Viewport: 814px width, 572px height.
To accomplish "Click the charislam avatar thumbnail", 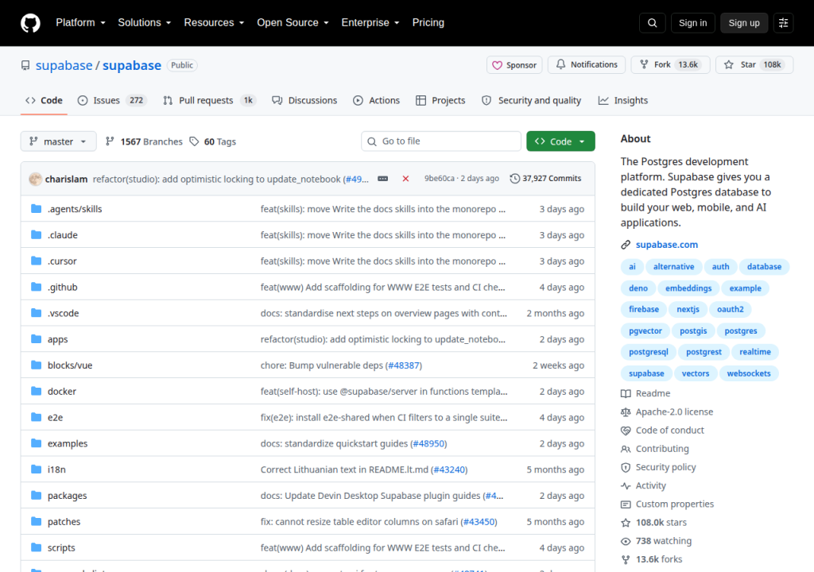I will pyautogui.click(x=35, y=179).
